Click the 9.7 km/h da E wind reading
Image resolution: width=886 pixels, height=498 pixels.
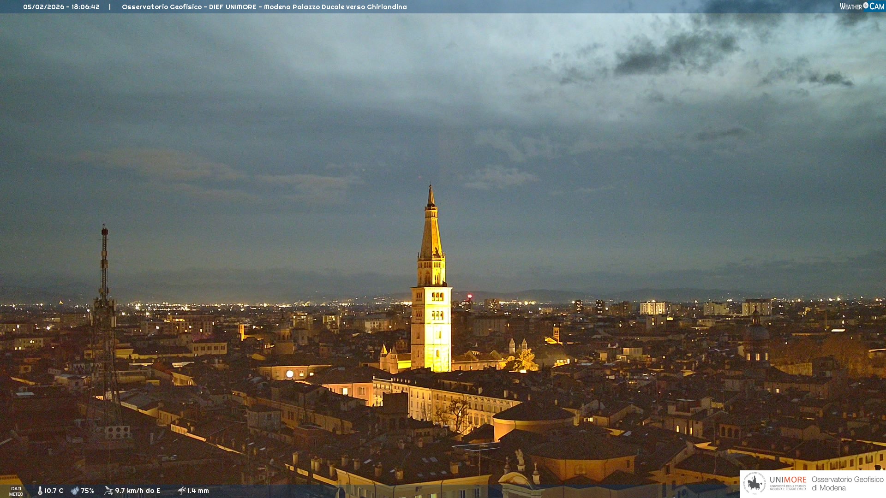point(138,491)
